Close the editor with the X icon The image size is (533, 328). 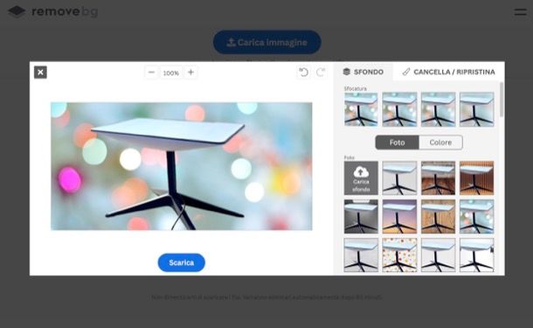(x=40, y=72)
